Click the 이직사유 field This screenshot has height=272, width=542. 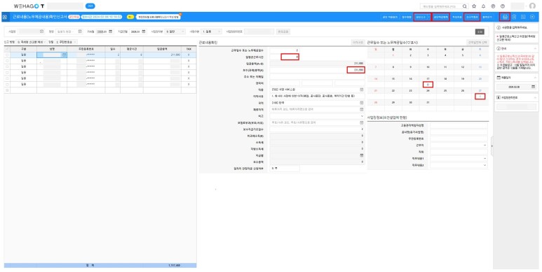coord(317,96)
